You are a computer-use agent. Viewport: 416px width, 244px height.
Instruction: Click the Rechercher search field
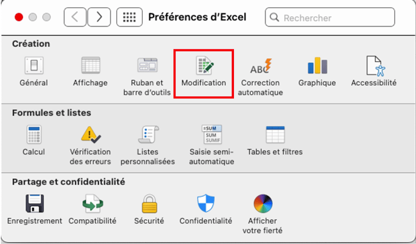point(339,18)
